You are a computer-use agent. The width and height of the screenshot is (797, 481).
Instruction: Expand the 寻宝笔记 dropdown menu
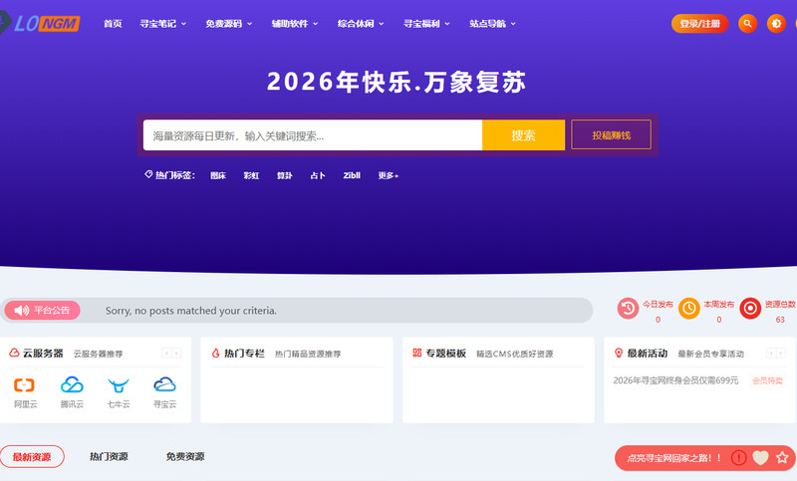[162, 23]
